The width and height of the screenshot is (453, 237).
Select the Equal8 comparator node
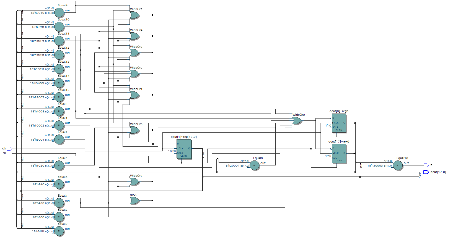[59, 217]
